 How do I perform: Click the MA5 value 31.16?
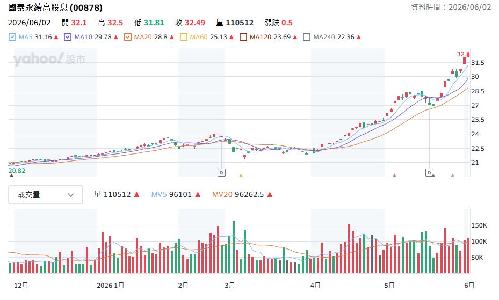tap(44, 37)
